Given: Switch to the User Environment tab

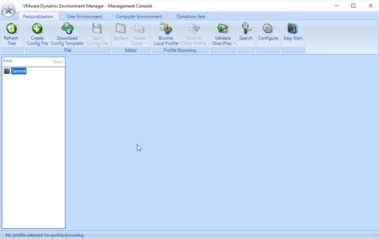Looking at the screenshot, I should tap(84, 17).
